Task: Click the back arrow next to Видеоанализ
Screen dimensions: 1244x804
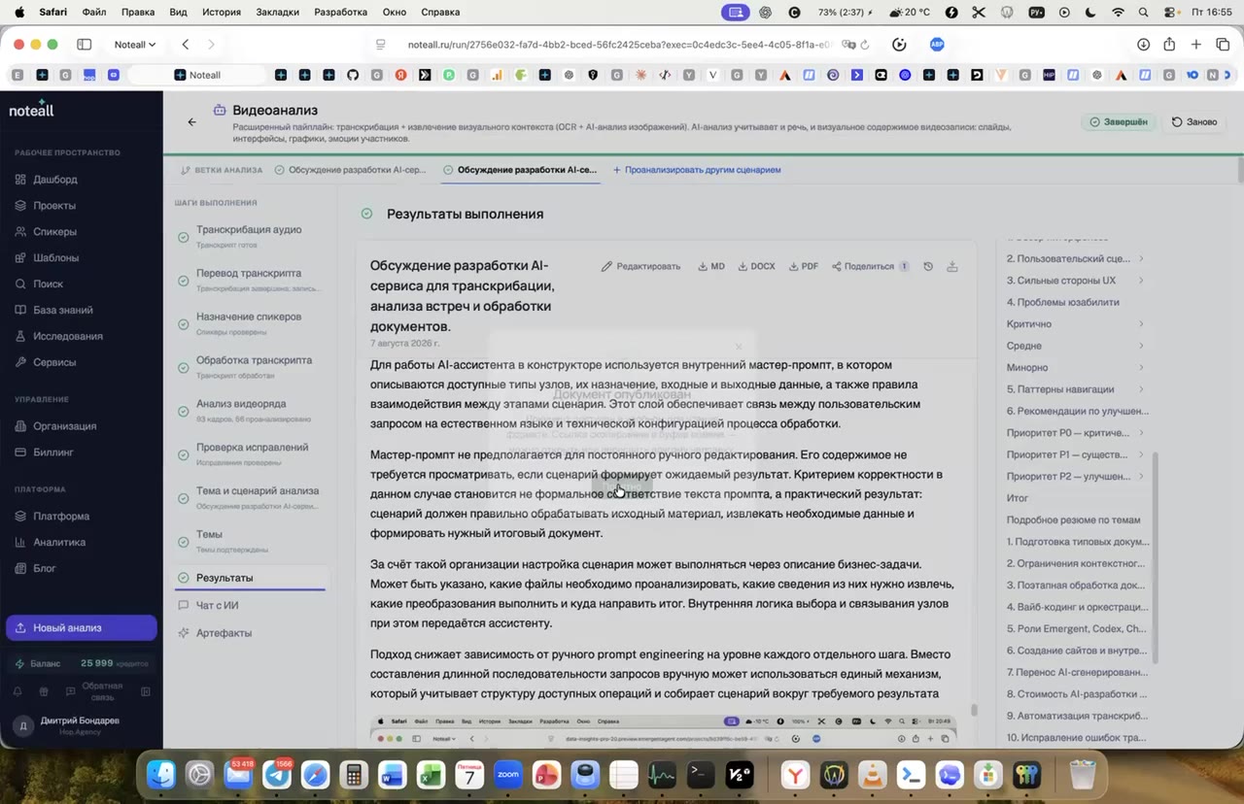Action: 191,122
